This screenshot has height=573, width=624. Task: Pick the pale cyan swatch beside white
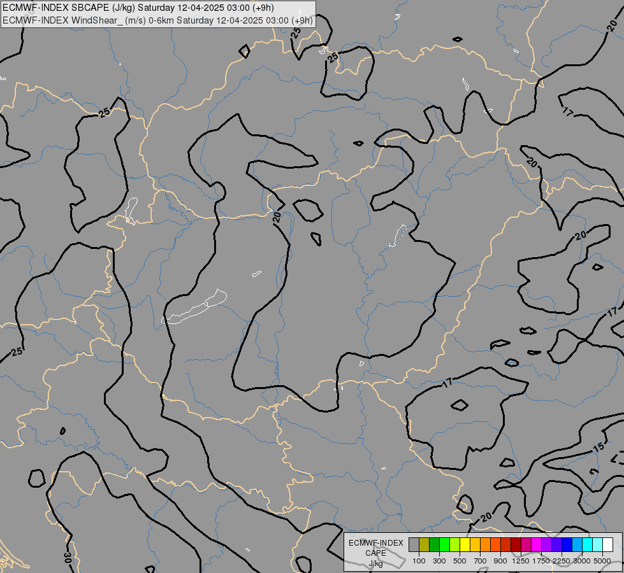[x=597, y=545]
